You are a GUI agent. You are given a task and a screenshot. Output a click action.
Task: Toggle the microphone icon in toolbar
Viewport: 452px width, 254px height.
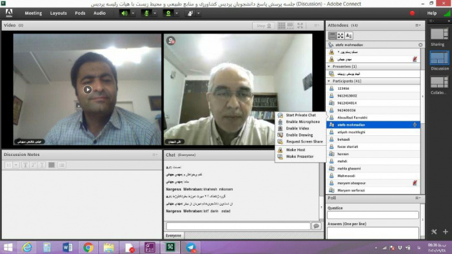coord(146,14)
